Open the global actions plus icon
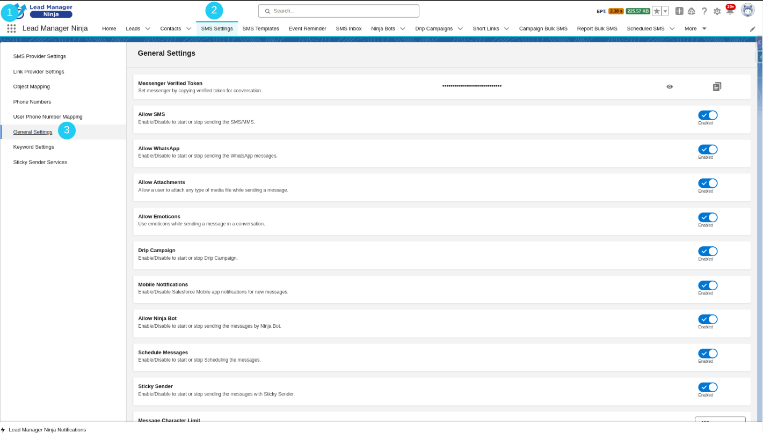The width and height of the screenshot is (763, 433). pyautogui.click(x=679, y=11)
